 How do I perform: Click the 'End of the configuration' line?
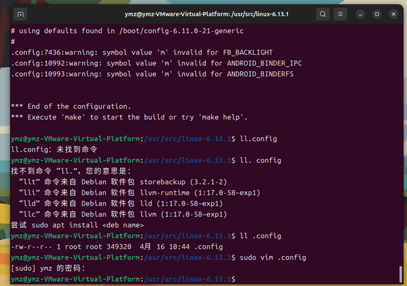pyautogui.click(x=71, y=106)
